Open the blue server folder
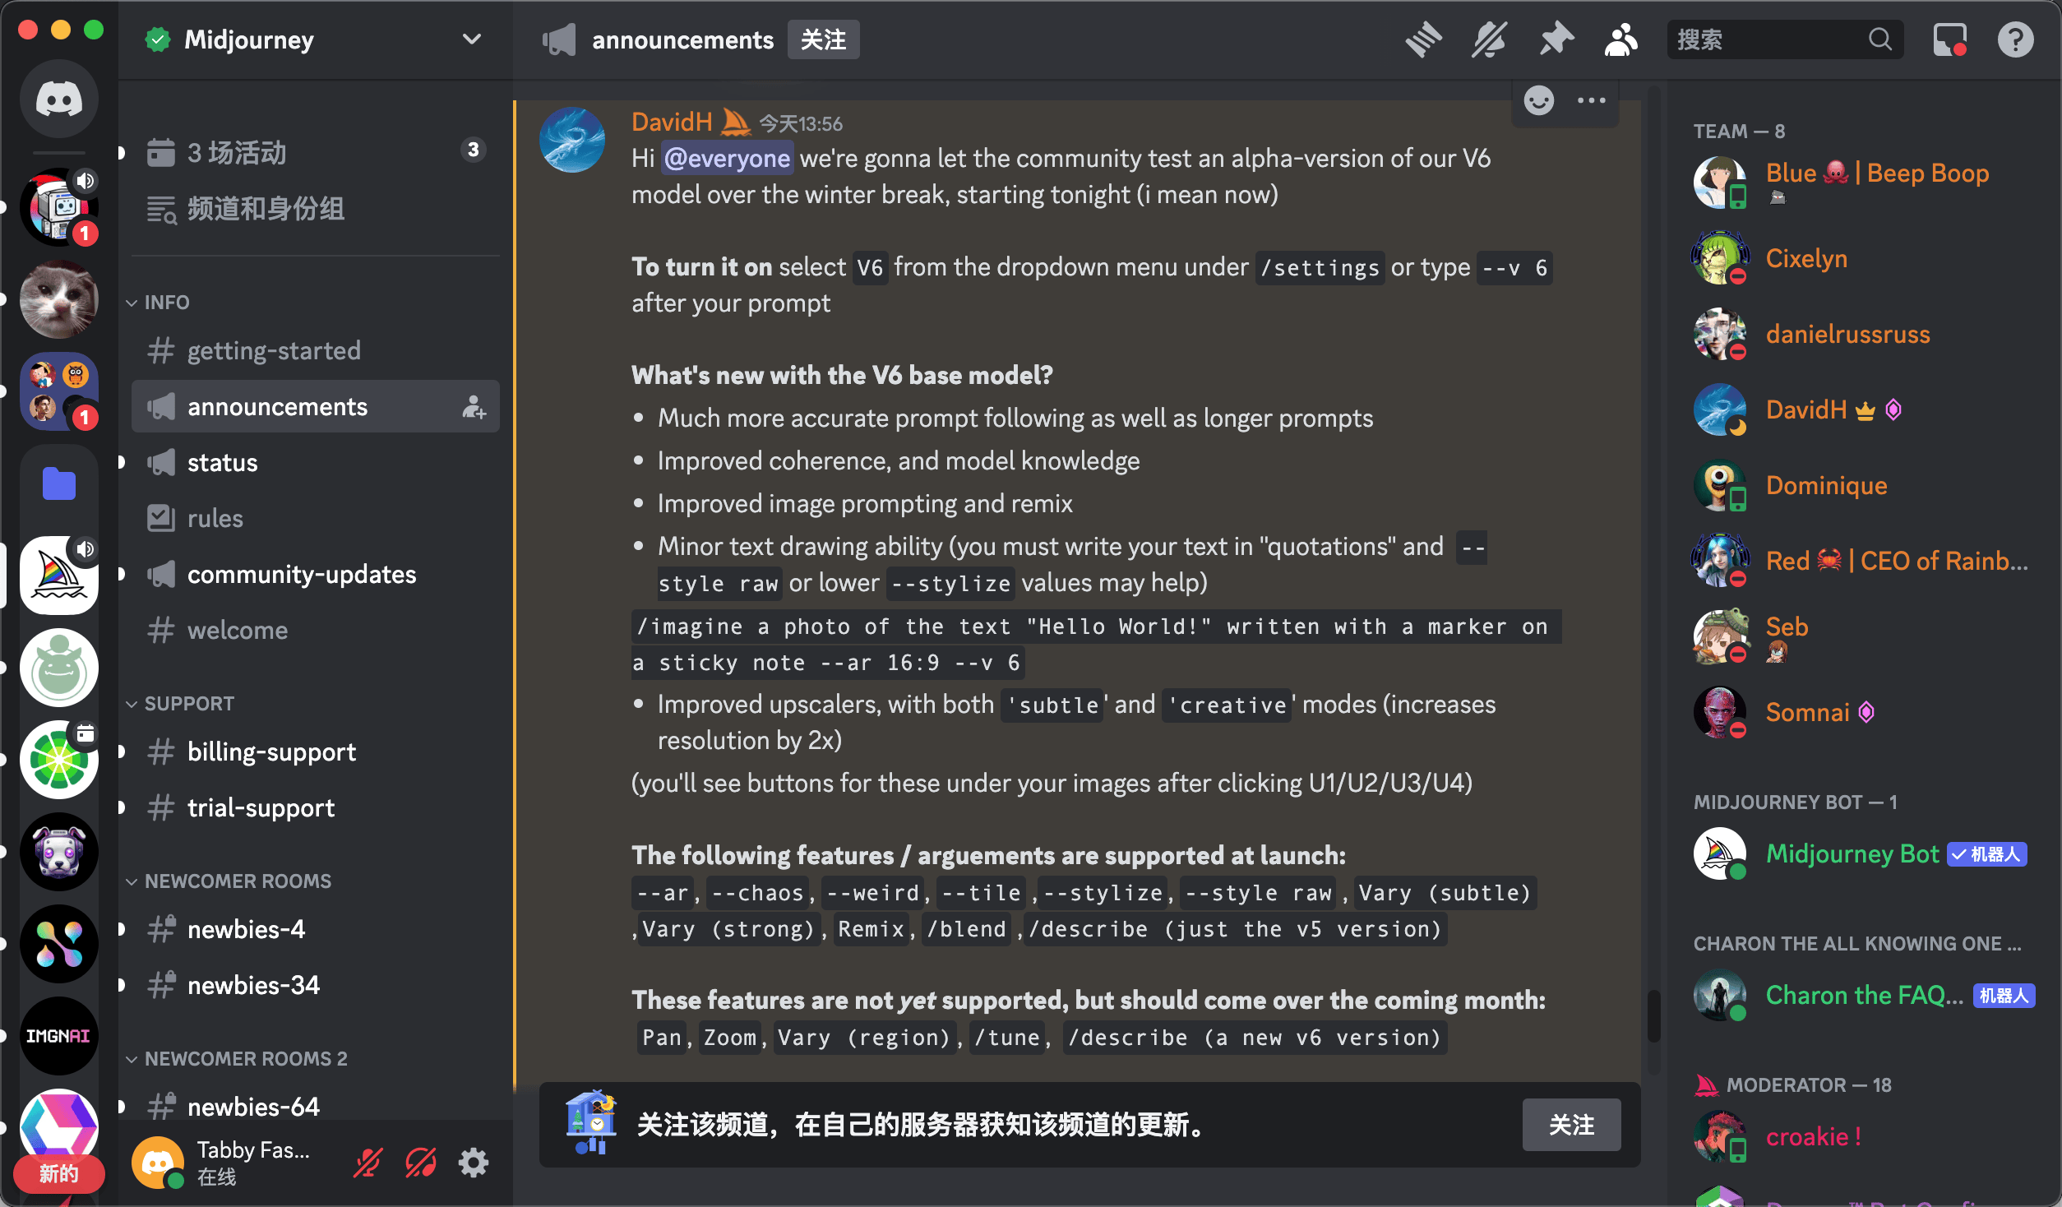 click(58, 483)
